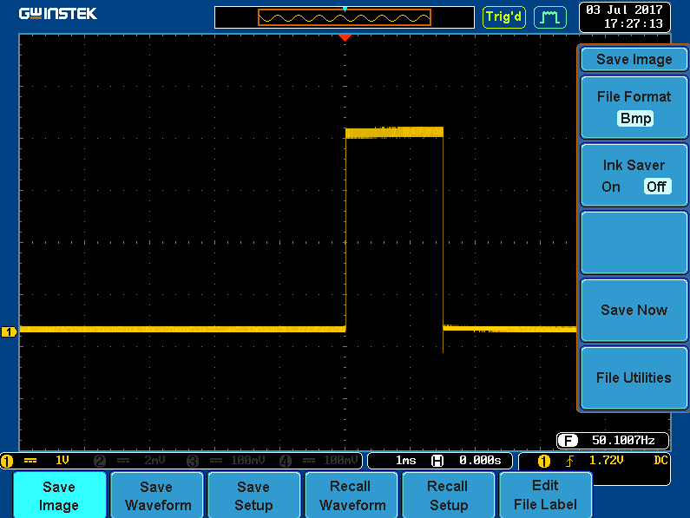
Task: Click the trigger source channel 1 icon
Action: pyautogui.click(x=544, y=462)
